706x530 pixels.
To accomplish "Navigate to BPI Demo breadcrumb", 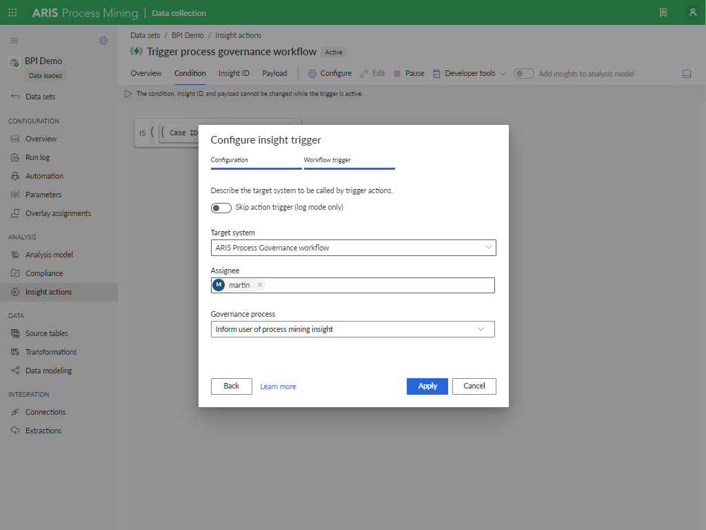I will pyautogui.click(x=188, y=35).
